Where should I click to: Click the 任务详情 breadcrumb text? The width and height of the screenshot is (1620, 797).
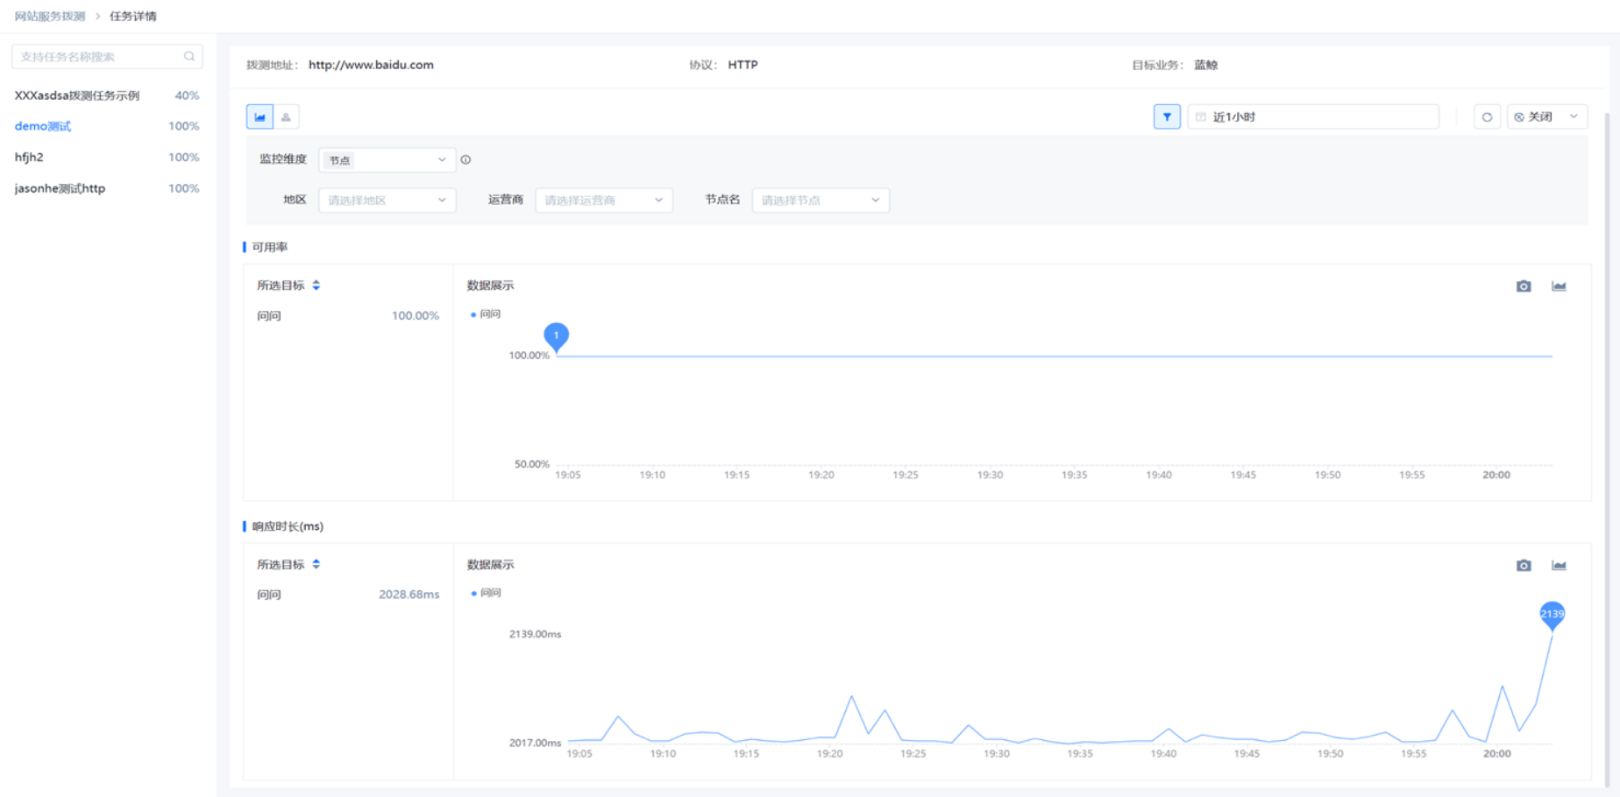click(x=132, y=16)
